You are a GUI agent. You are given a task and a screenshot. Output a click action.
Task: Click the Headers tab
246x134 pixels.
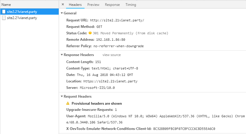click(x=75, y=5)
